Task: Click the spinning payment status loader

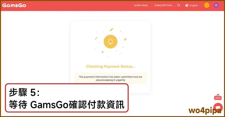Action: click(110, 41)
